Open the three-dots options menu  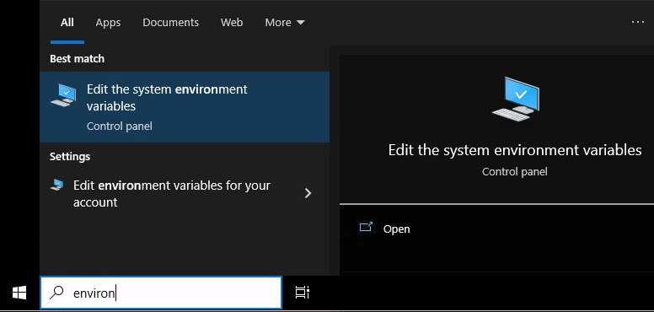click(638, 22)
